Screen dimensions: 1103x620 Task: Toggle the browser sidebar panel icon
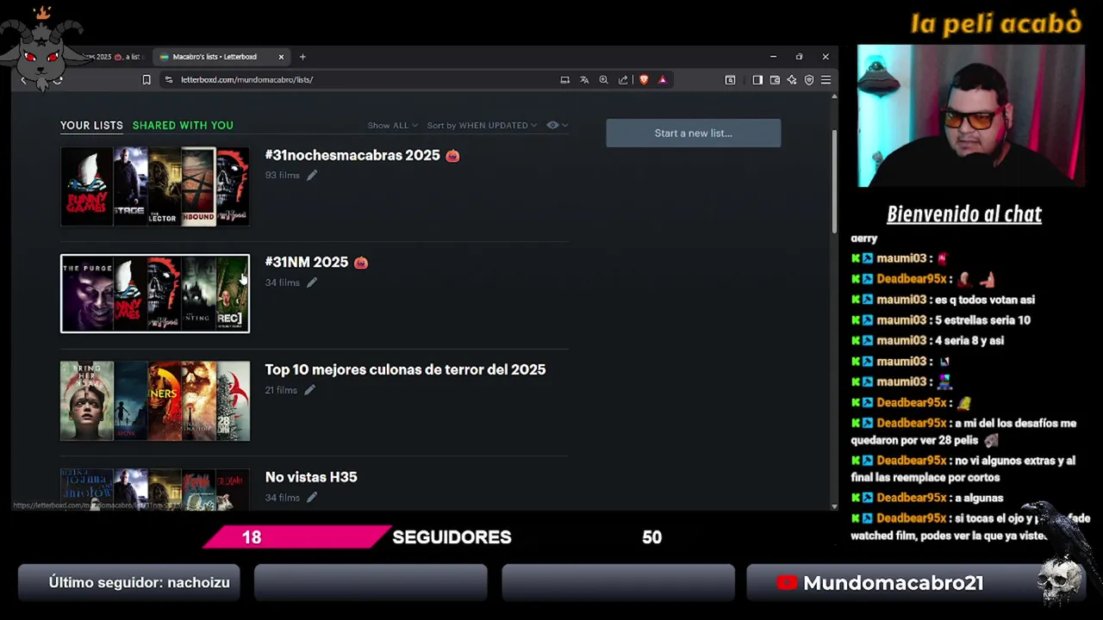(757, 79)
